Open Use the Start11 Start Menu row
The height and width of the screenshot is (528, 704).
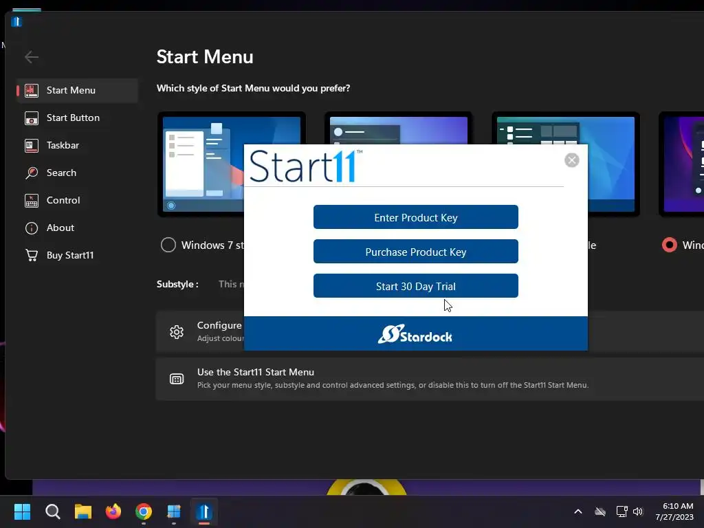point(430,379)
